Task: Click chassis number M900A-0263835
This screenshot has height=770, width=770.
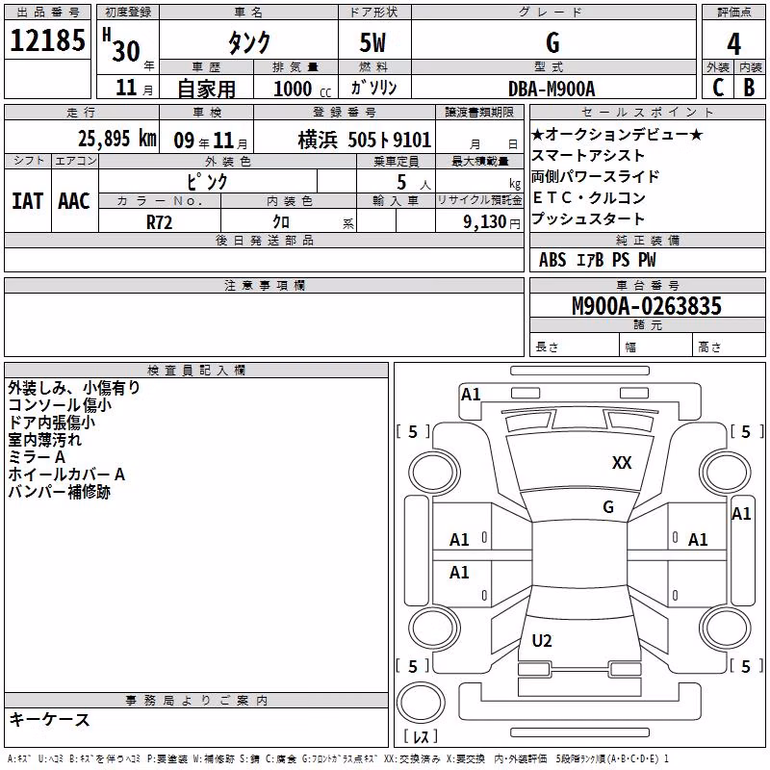Action: 647,306
